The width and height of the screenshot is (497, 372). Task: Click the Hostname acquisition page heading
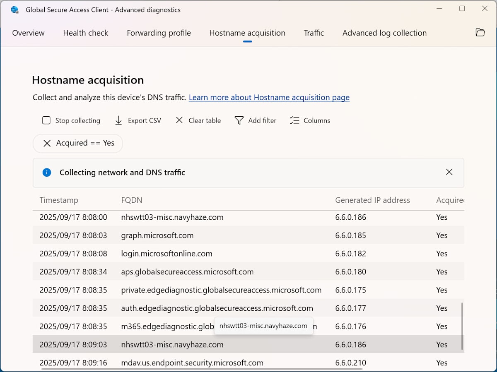(x=88, y=80)
